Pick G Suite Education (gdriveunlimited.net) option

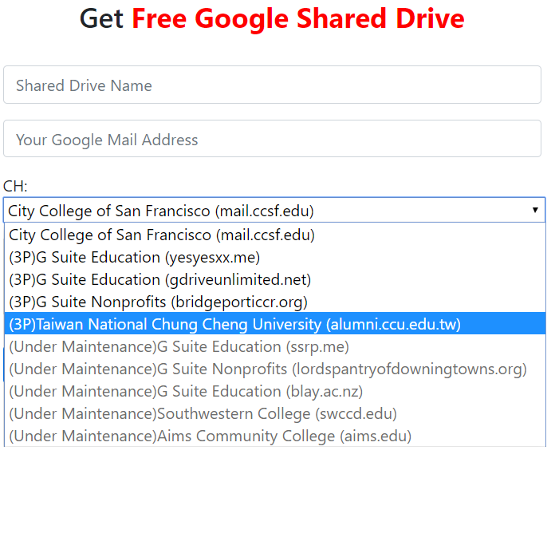coord(159,280)
